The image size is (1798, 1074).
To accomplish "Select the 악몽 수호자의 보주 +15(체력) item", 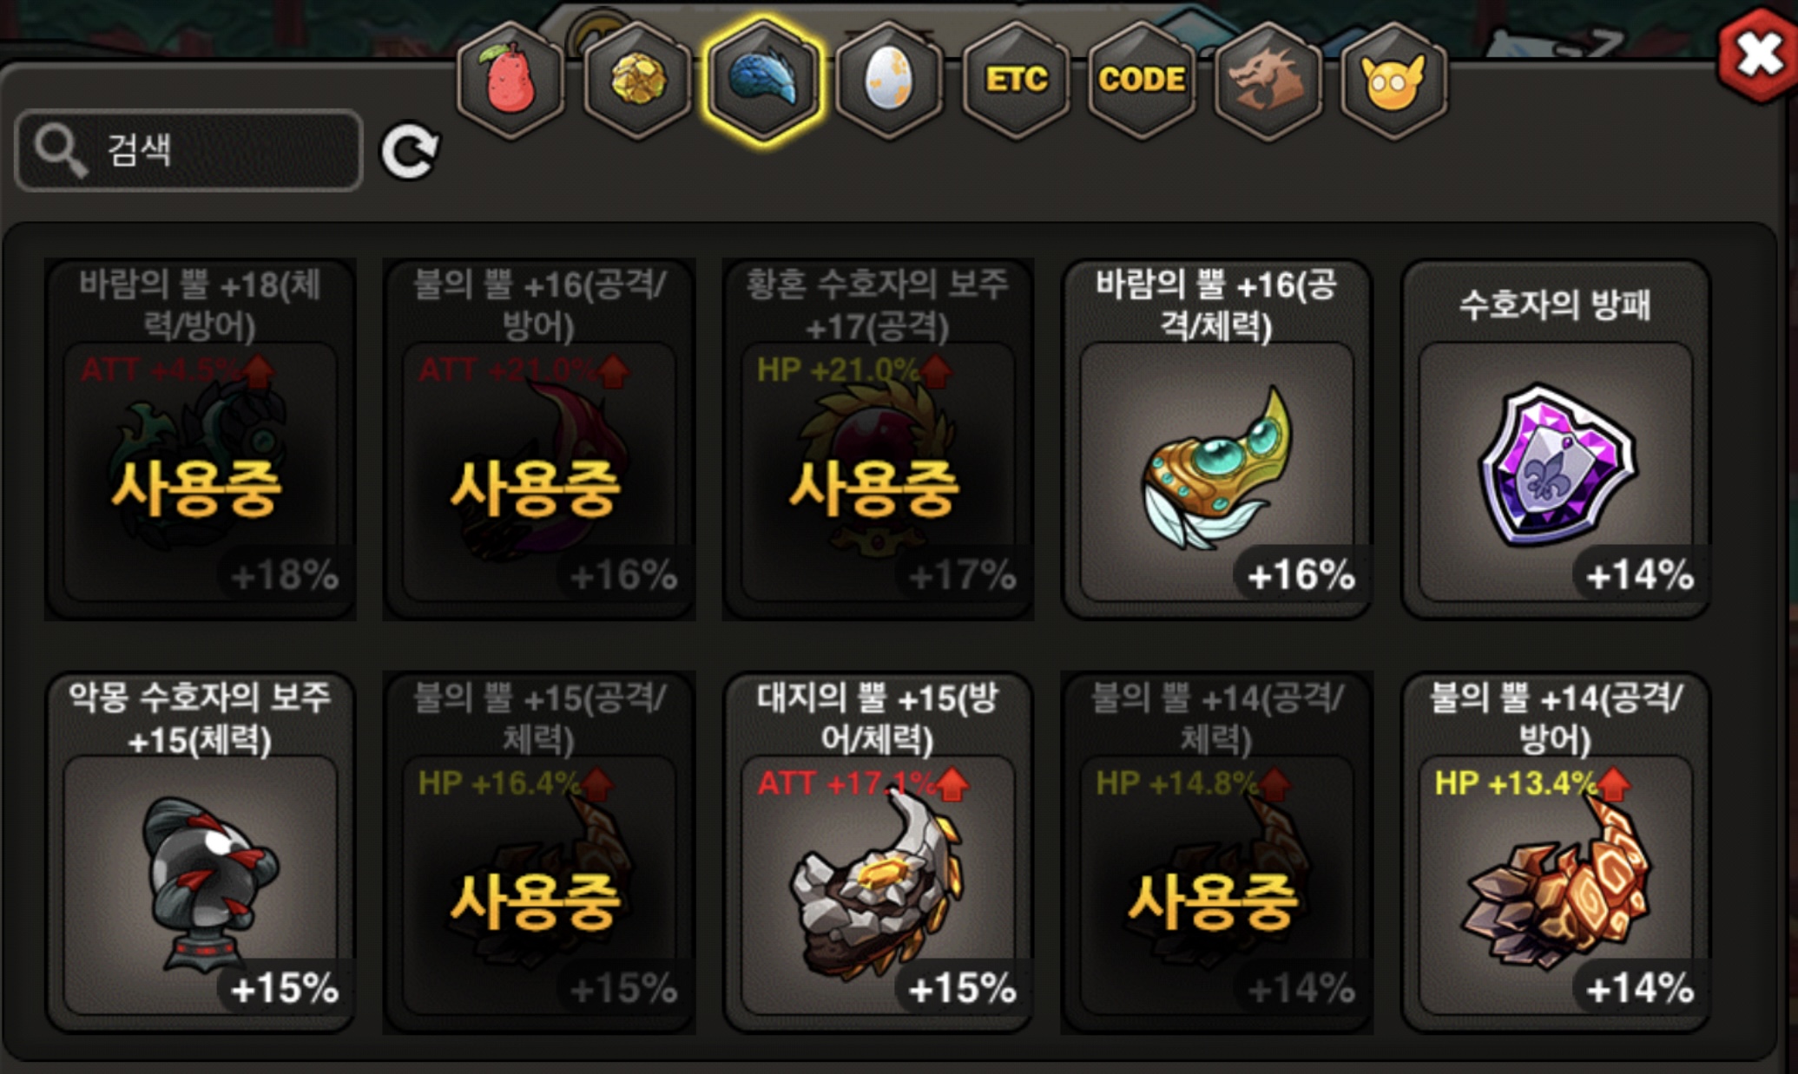I will [x=200, y=853].
